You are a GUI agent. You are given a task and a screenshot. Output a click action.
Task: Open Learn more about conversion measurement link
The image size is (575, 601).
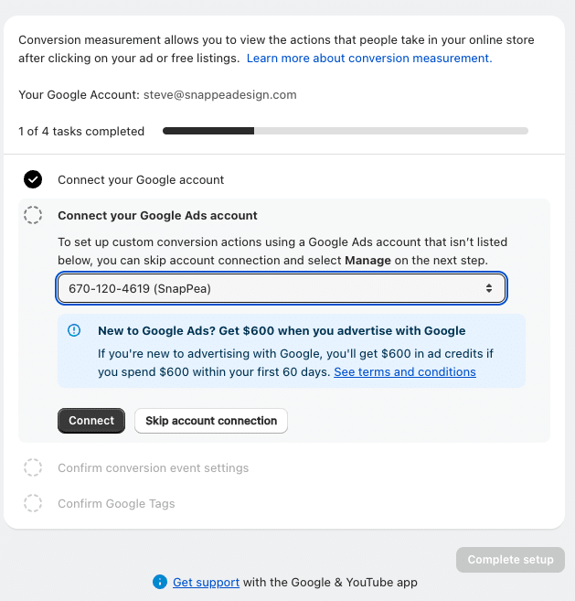pyautogui.click(x=369, y=59)
